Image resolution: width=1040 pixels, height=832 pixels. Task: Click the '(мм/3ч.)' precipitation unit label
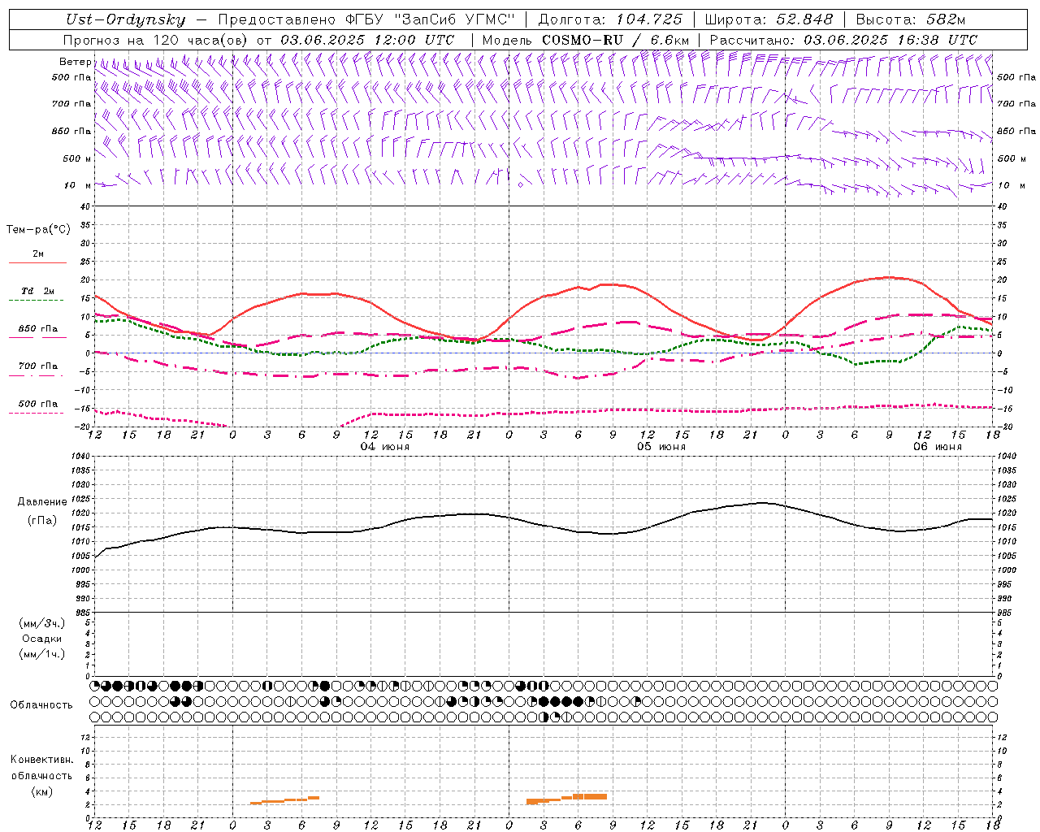point(42,623)
